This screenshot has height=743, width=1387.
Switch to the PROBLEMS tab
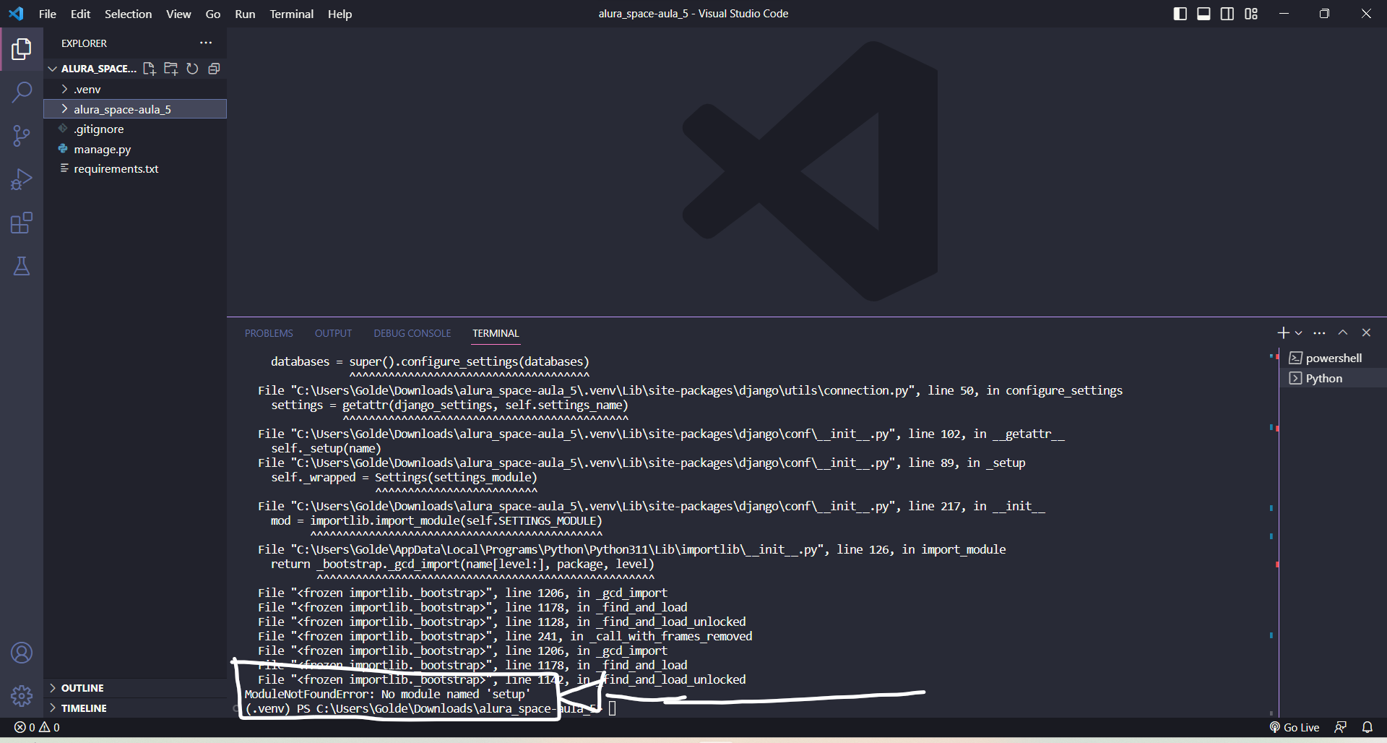pyautogui.click(x=269, y=333)
